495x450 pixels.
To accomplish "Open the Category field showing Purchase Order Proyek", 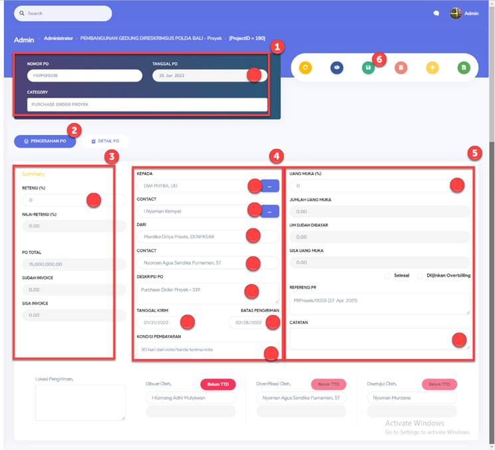I will click(x=147, y=105).
